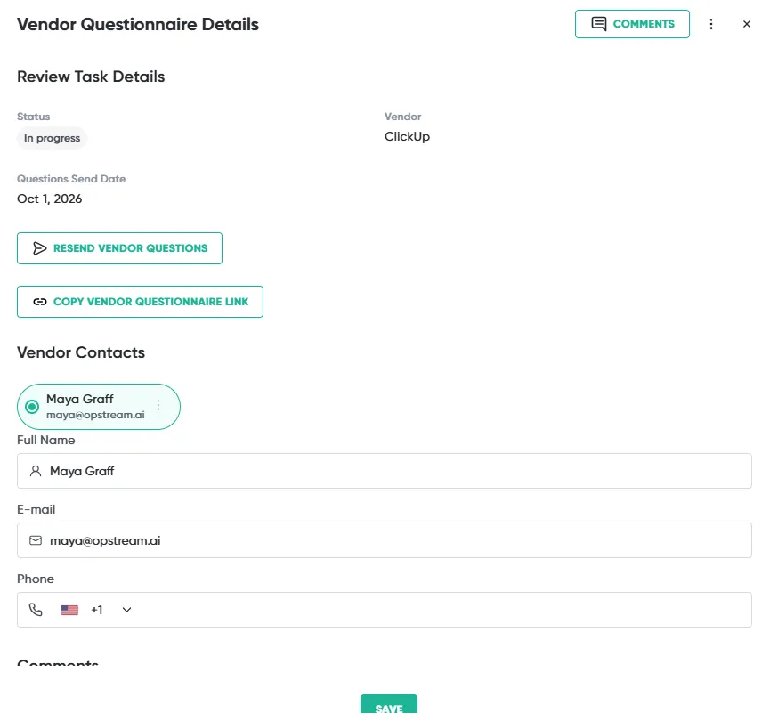
Task: Click the US flag country selector
Action: pyautogui.click(x=69, y=610)
